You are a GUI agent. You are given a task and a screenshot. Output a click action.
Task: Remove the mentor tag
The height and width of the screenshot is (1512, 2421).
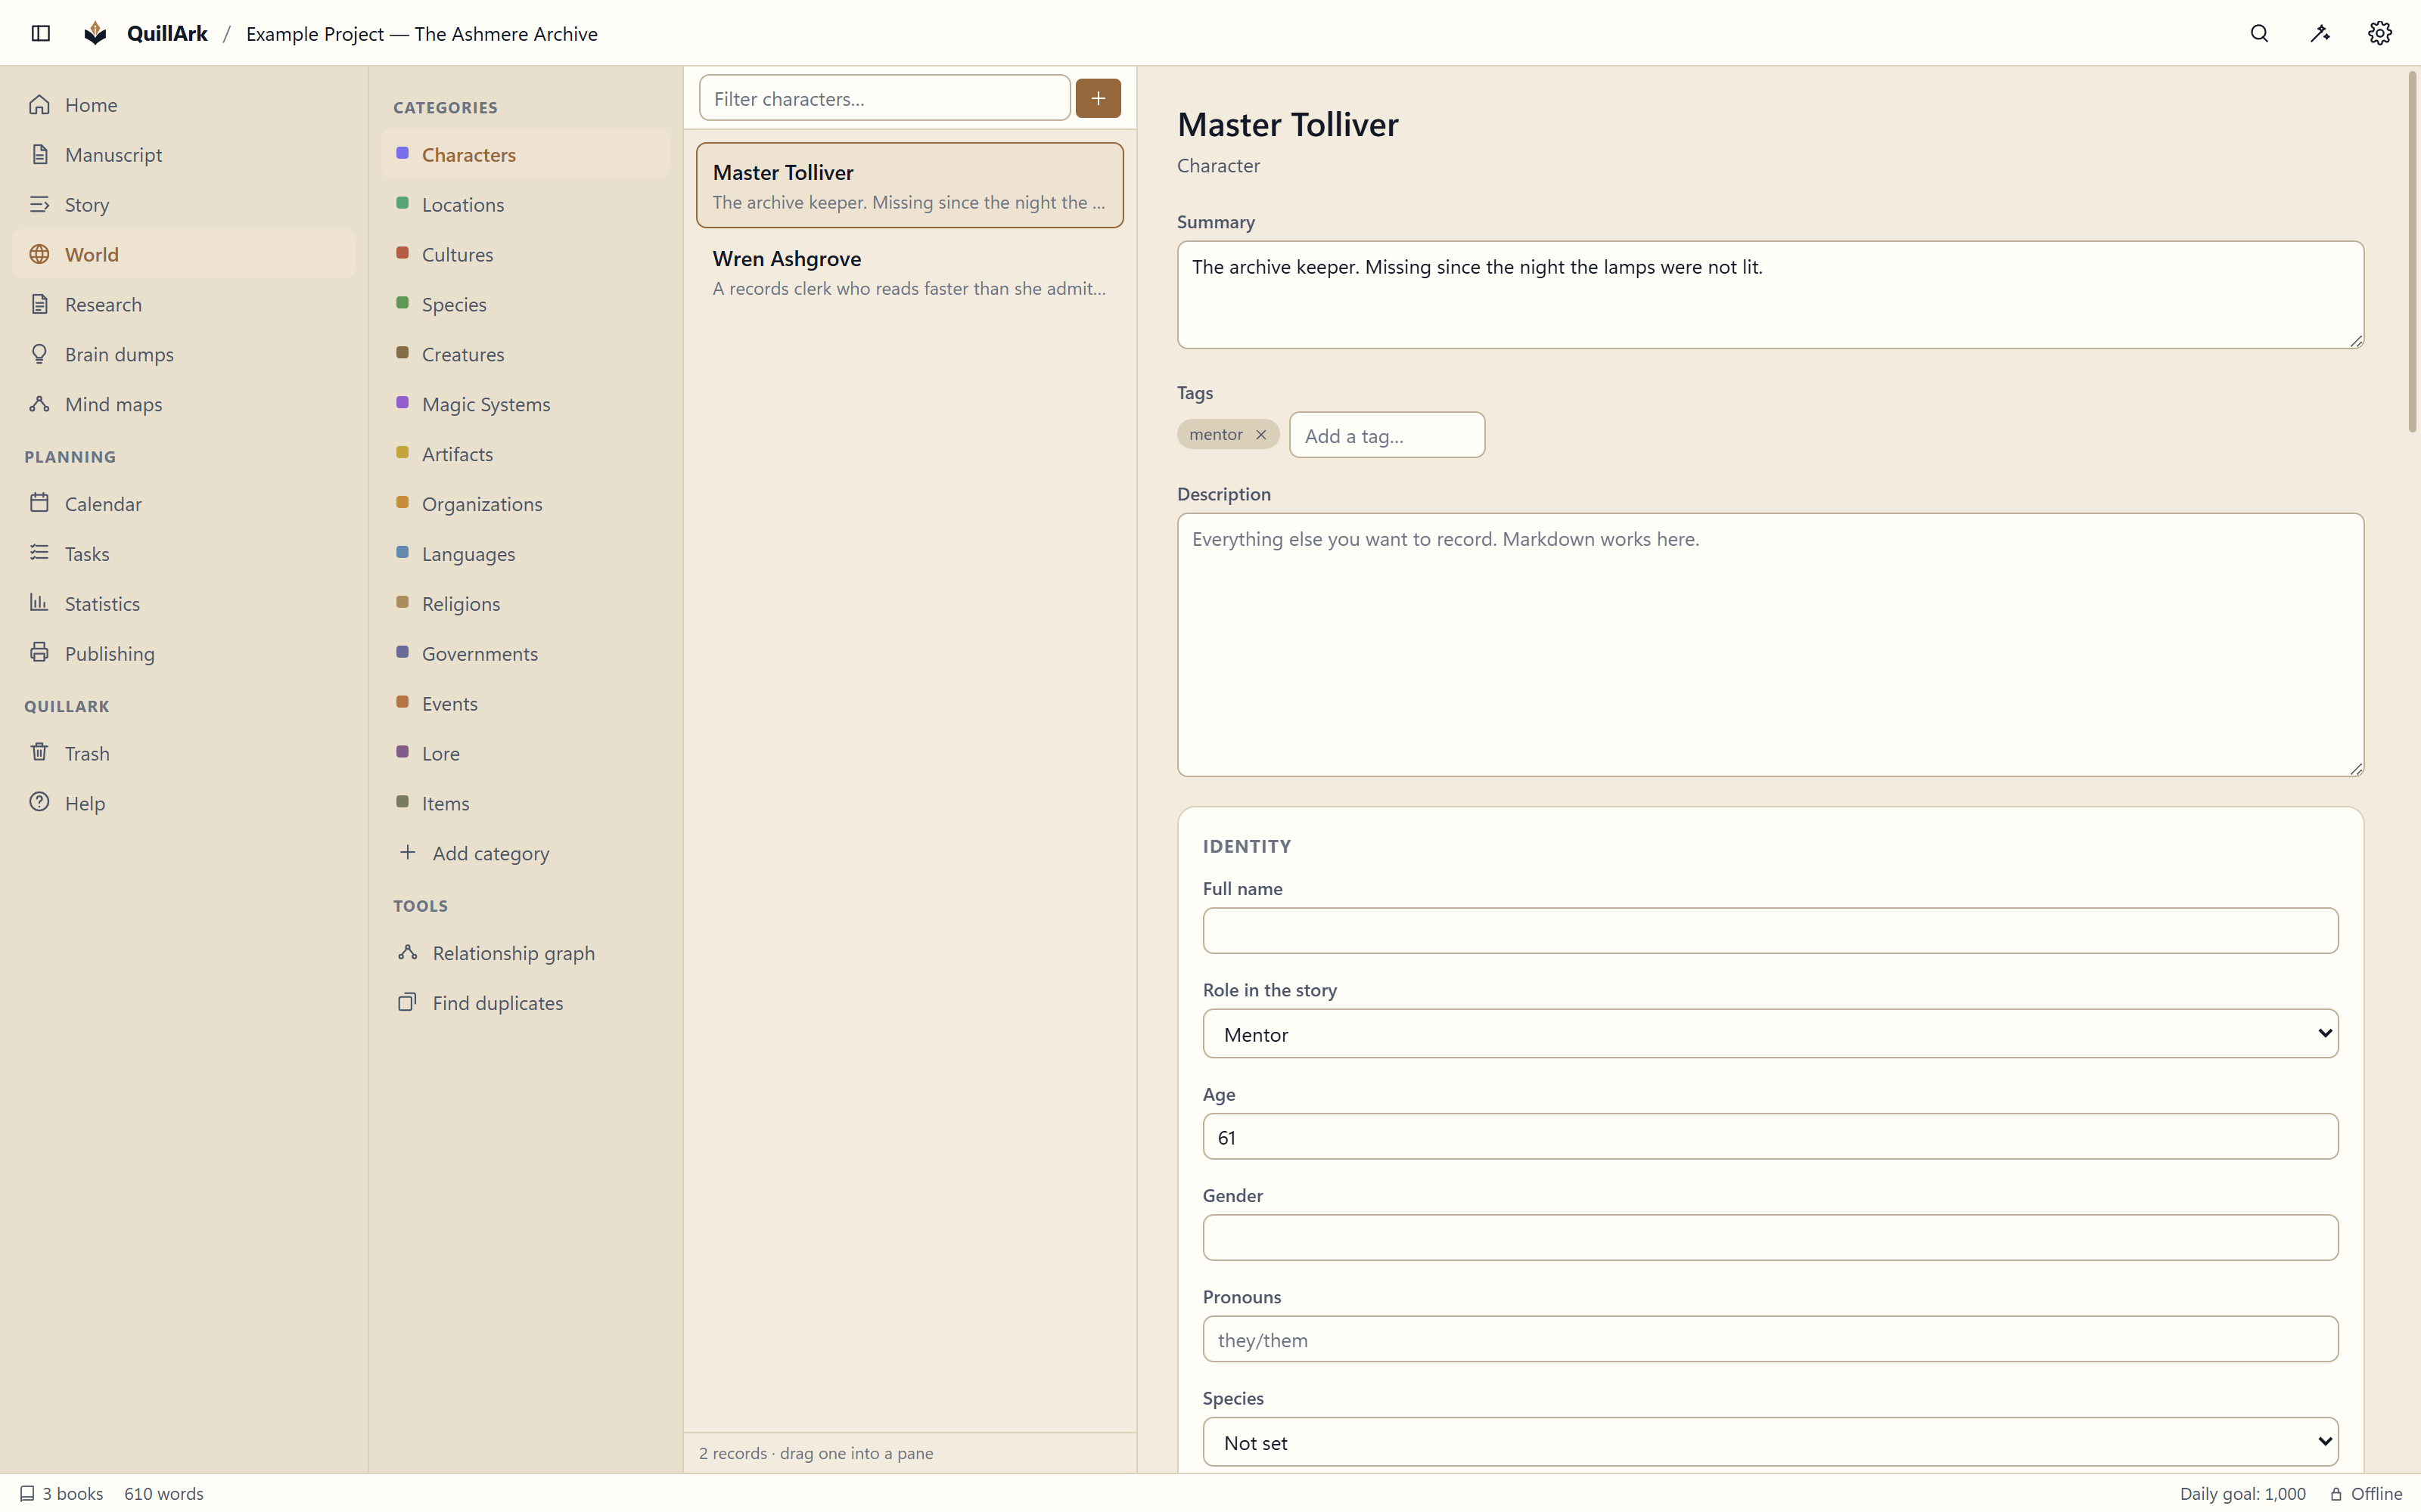click(x=1260, y=434)
